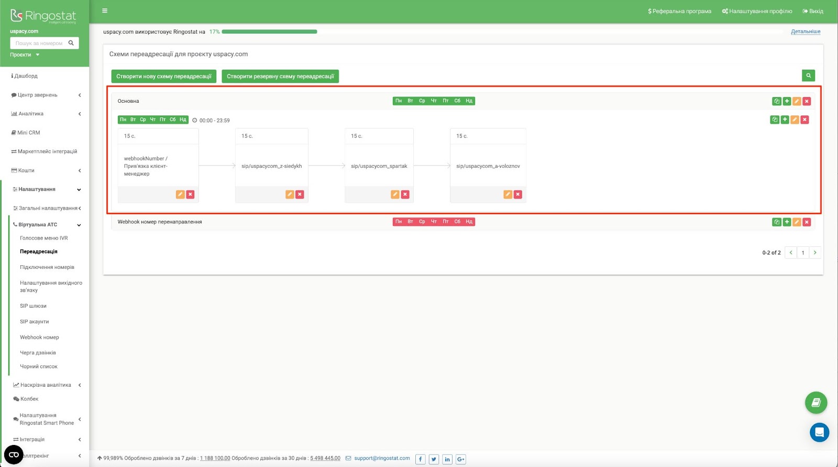Click the search magnifier in sidebar number search
This screenshot has height=467, width=838.
pos(71,43)
